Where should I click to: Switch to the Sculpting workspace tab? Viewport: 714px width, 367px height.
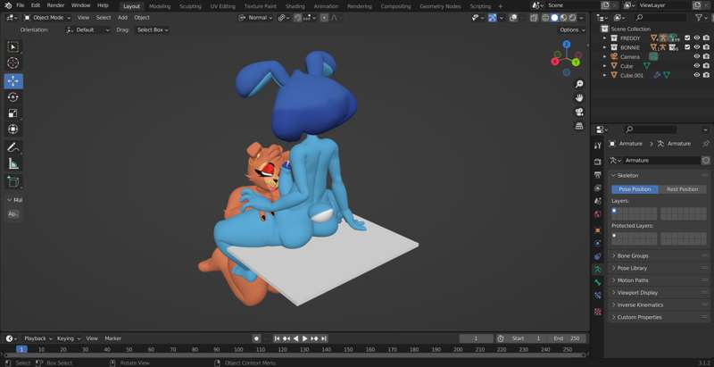[190, 6]
